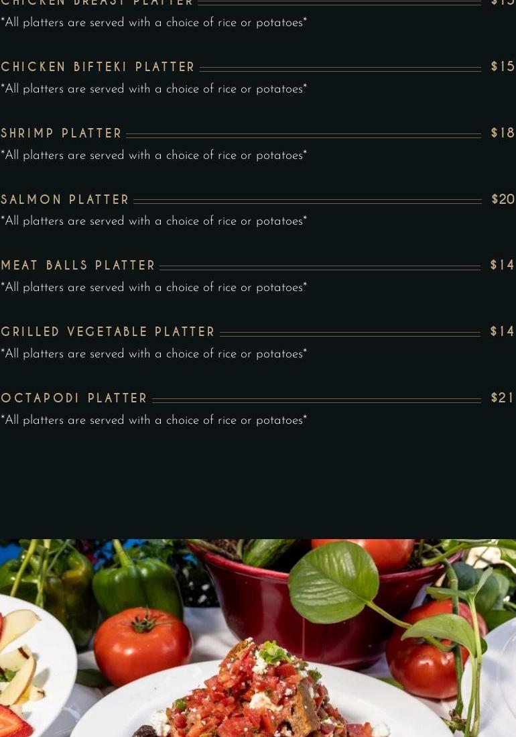
Task: Click the rice or potatoes note under Salmon Platter
Action: 153,221
